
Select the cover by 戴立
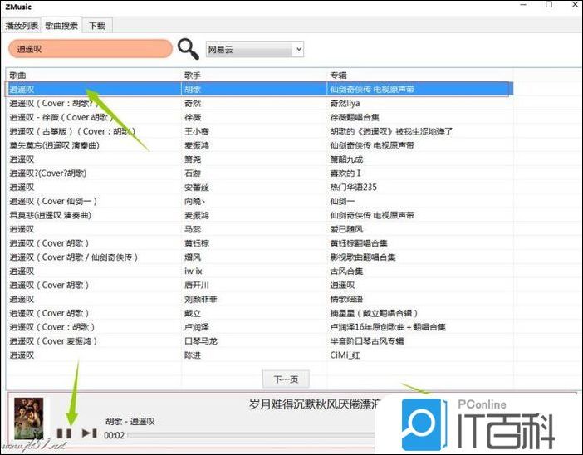tap(259, 313)
